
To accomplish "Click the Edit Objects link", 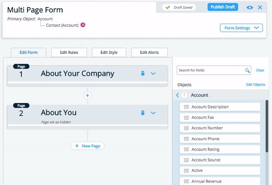I will 255,85.
